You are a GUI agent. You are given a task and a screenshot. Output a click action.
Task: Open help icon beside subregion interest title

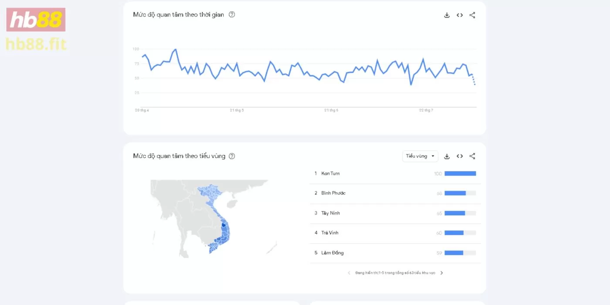click(x=232, y=156)
